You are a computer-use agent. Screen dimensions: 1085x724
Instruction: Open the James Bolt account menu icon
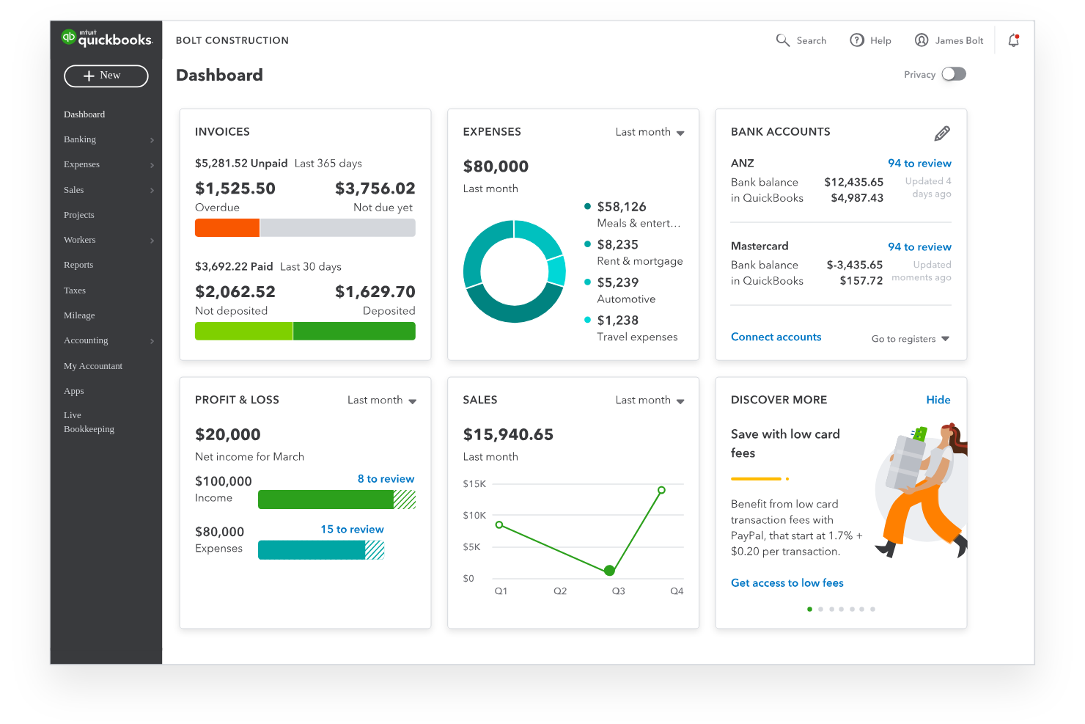tap(921, 40)
